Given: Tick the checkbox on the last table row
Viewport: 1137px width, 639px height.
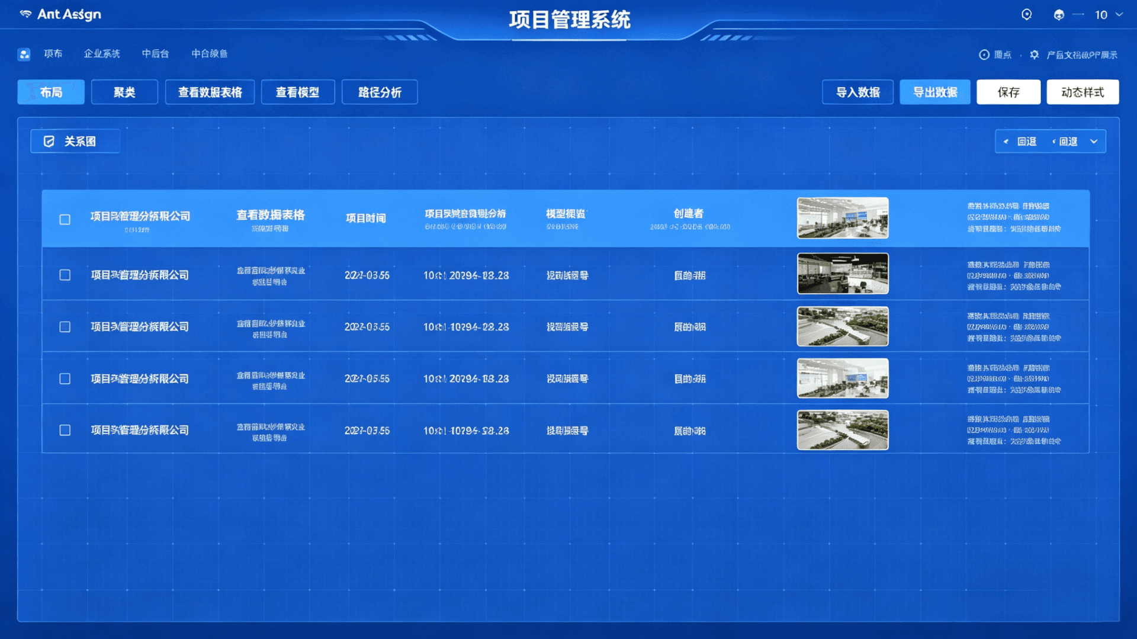Looking at the screenshot, I should (x=65, y=431).
